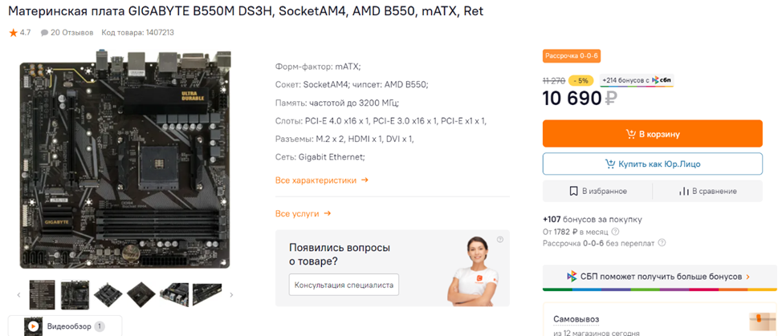Screen dimensions: 782x336
Task: Open the Все характеристики link
Action: [x=321, y=180]
